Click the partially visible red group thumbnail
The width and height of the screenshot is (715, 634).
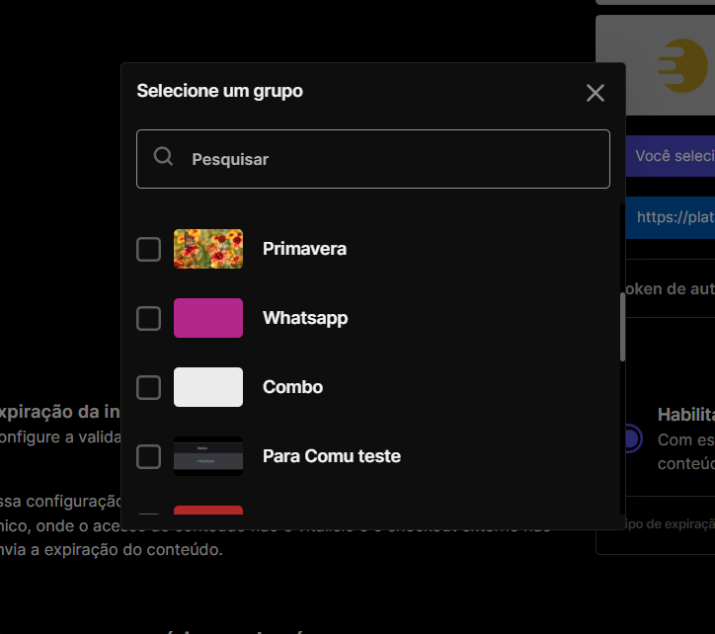[x=208, y=511]
